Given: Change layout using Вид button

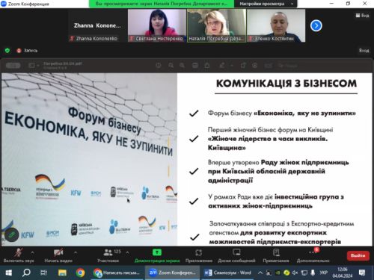Looking at the screenshot, I should (362, 16).
